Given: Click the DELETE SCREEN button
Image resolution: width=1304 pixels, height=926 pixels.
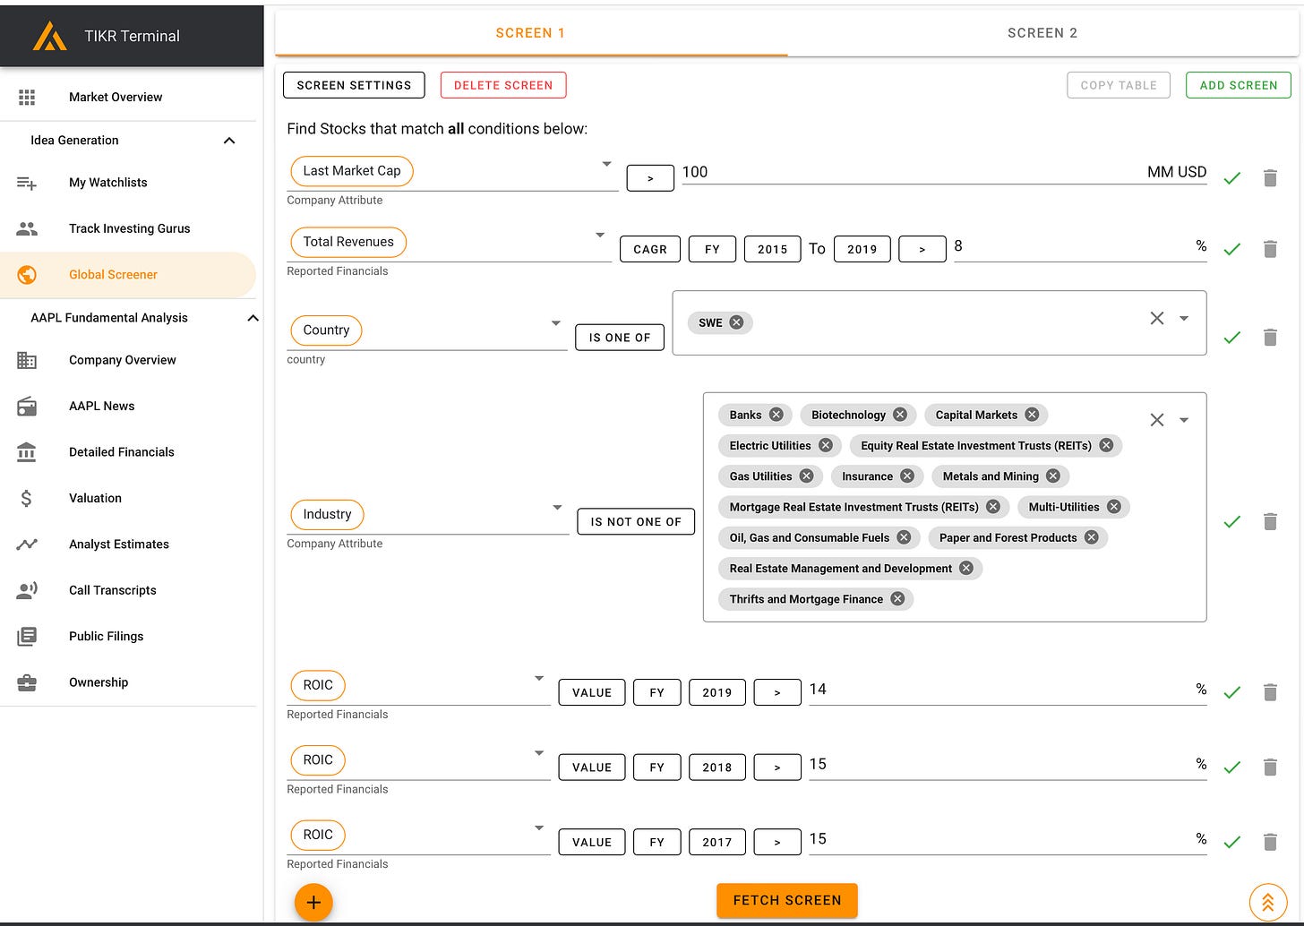Looking at the screenshot, I should pyautogui.click(x=503, y=85).
